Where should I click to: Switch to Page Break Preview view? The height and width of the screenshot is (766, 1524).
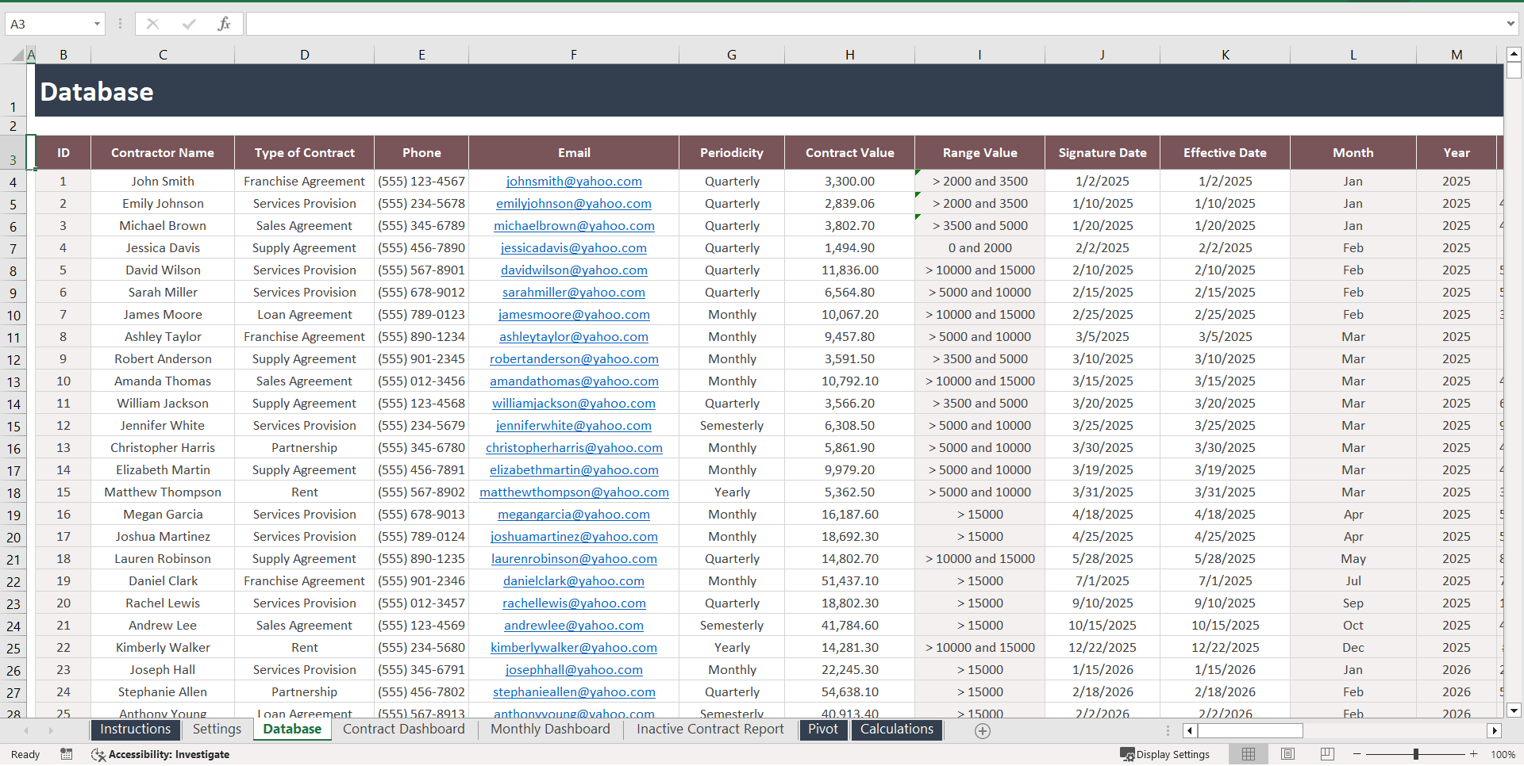click(x=1327, y=754)
